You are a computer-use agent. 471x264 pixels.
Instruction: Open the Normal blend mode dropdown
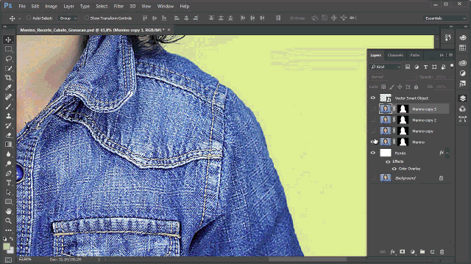pyautogui.click(x=392, y=77)
